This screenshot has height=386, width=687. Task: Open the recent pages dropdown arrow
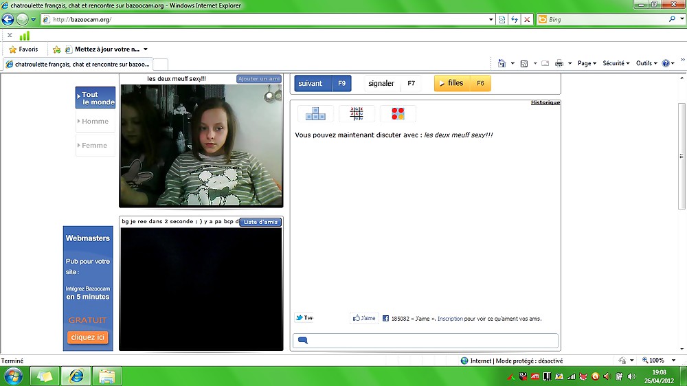[x=33, y=20]
